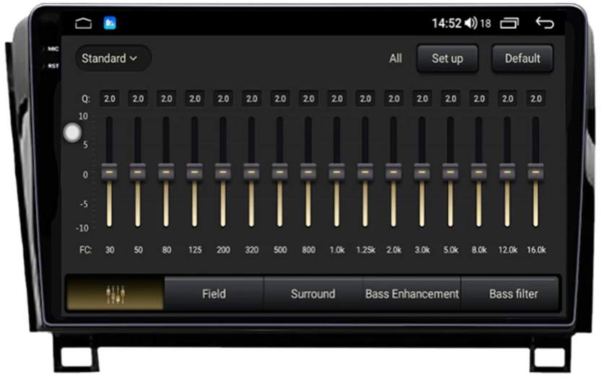Open the blue app icon in status bar

click(110, 23)
